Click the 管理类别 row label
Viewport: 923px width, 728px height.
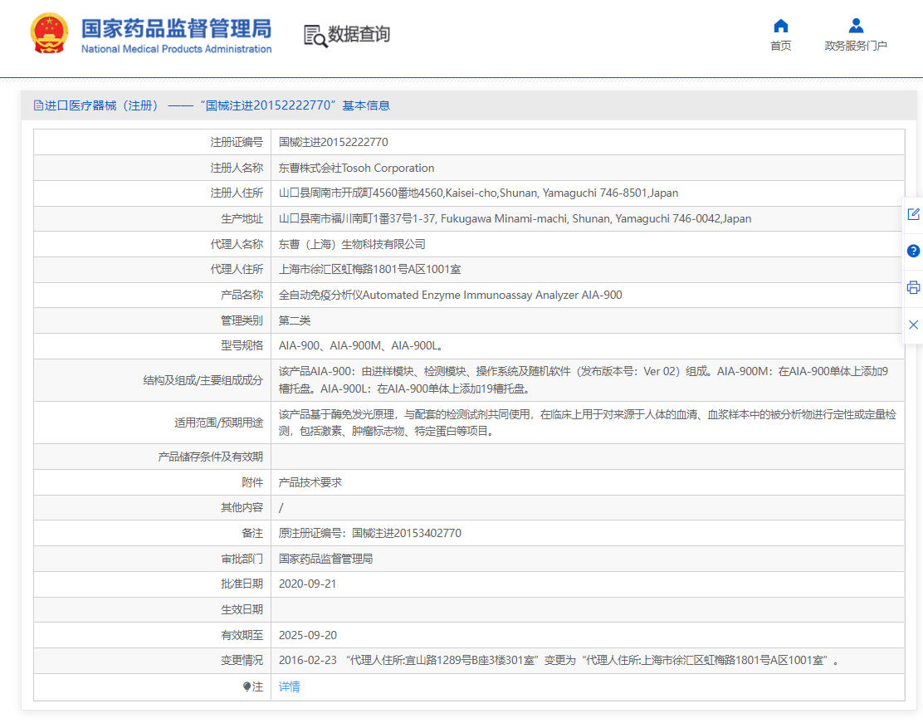pyautogui.click(x=242, y=320)
